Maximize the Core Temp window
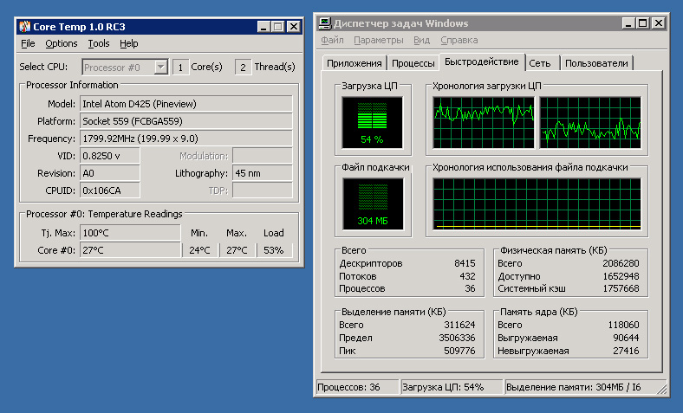Screen dimensions: 683x413 [x=277, y=27]
